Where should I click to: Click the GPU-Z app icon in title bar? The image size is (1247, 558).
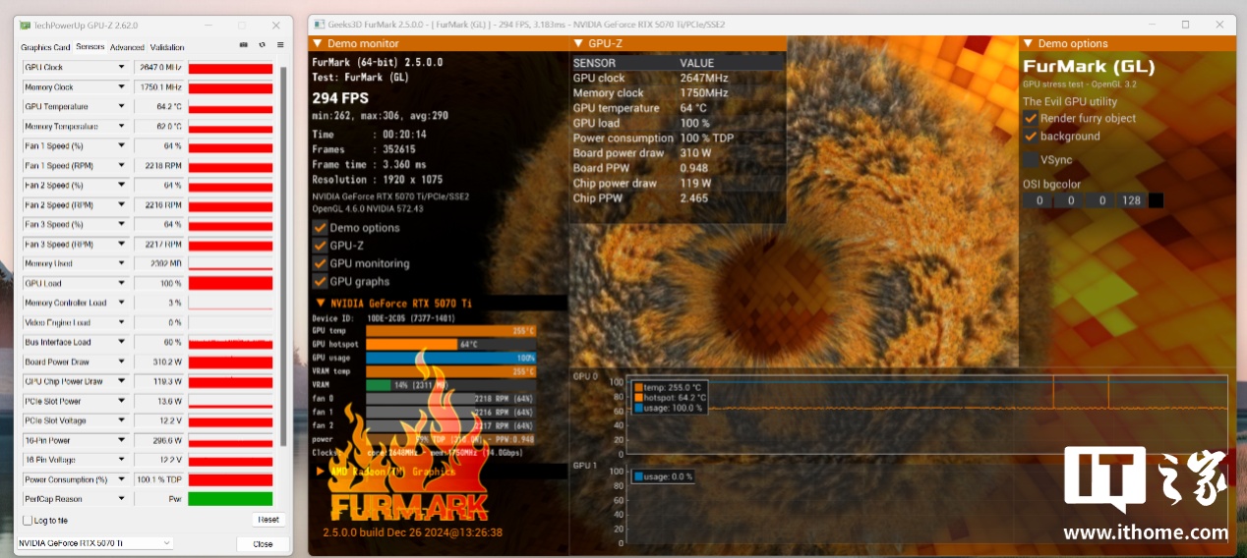(26, 25)
